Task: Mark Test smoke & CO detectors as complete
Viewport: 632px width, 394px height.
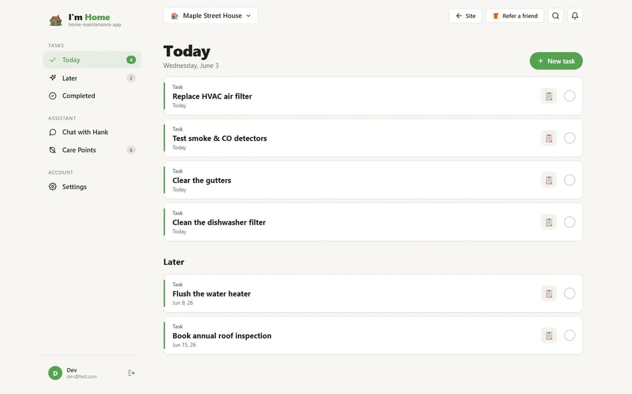Action: point(569,138)
